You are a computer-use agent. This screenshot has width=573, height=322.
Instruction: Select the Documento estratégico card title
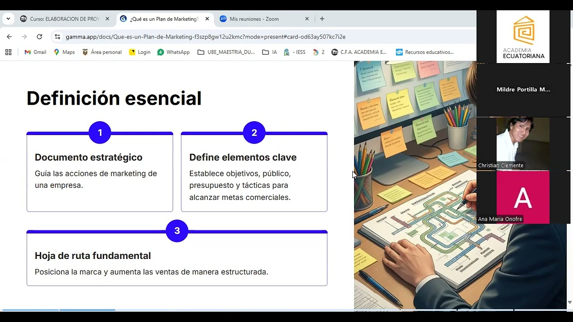pos(89,157)
